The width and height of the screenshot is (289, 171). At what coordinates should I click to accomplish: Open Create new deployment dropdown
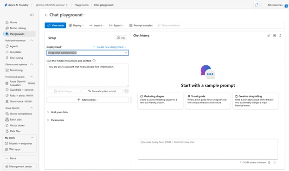tap(109, 47)
